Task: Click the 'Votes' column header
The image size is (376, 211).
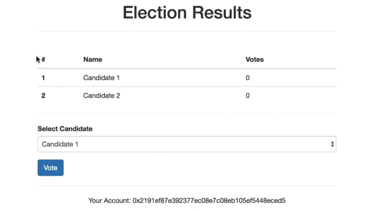Action: pyautogui.click(x=255, y=60)
